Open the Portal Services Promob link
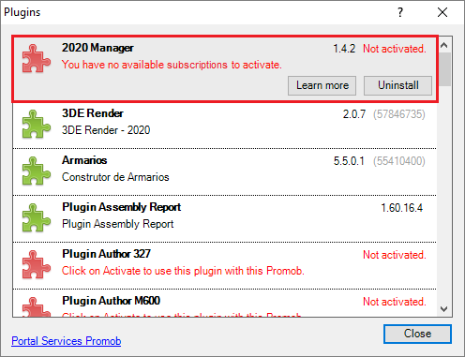This screenshot has width=465, height=357. point(67,341)
